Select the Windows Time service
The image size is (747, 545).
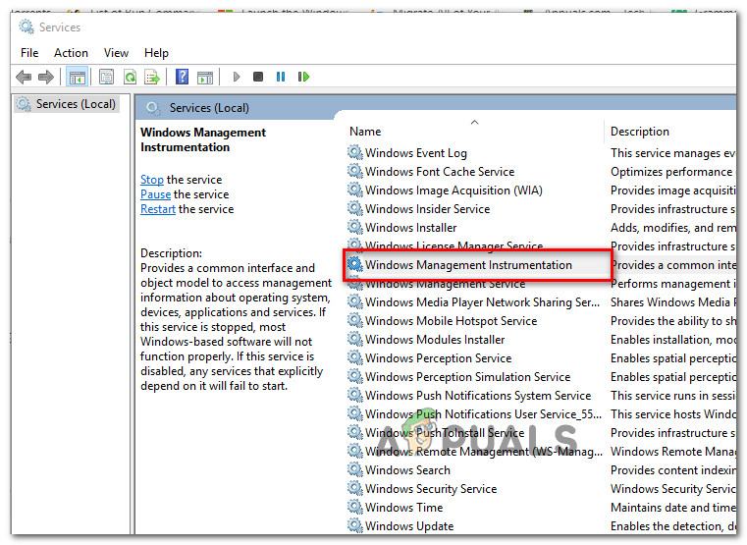[396, 507]
